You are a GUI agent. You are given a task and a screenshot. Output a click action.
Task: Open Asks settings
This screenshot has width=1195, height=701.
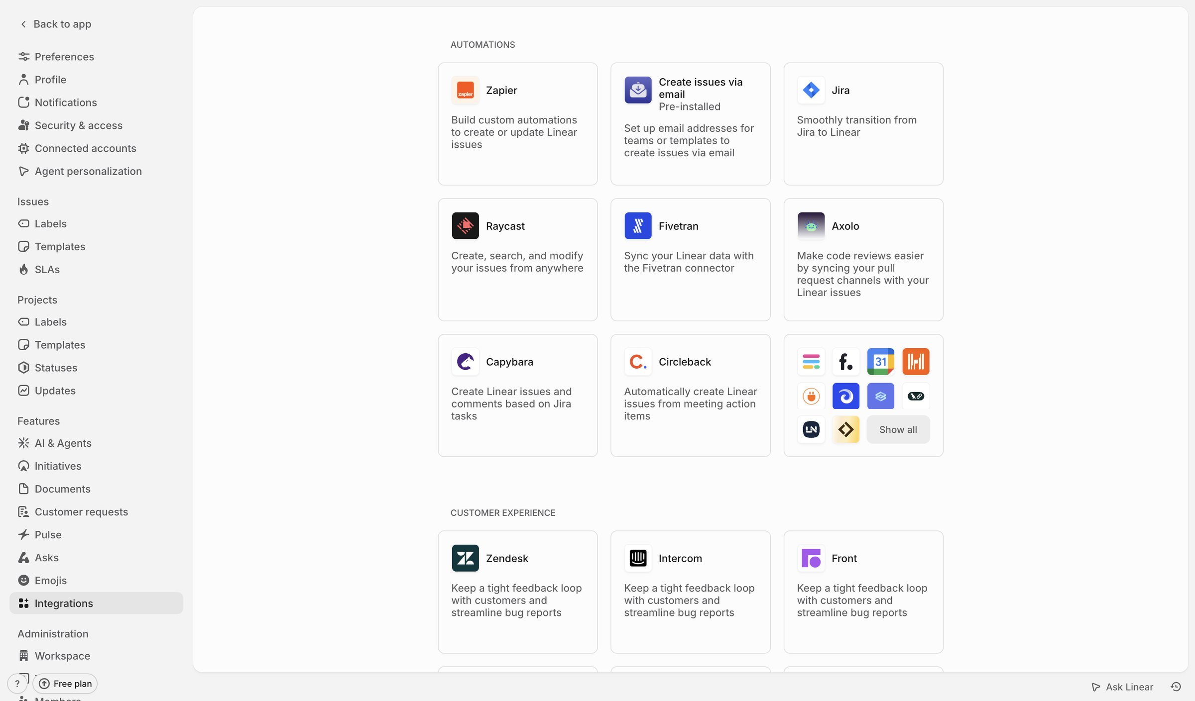[x=96, y=558]
